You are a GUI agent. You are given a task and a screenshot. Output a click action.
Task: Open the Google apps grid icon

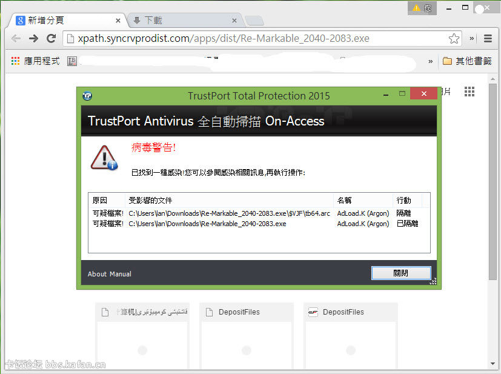469,92
